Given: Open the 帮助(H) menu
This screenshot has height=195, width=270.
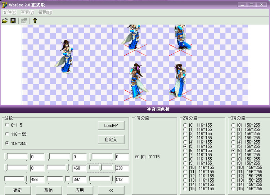Looking at the screenshot, I should [x=45, y=12].
